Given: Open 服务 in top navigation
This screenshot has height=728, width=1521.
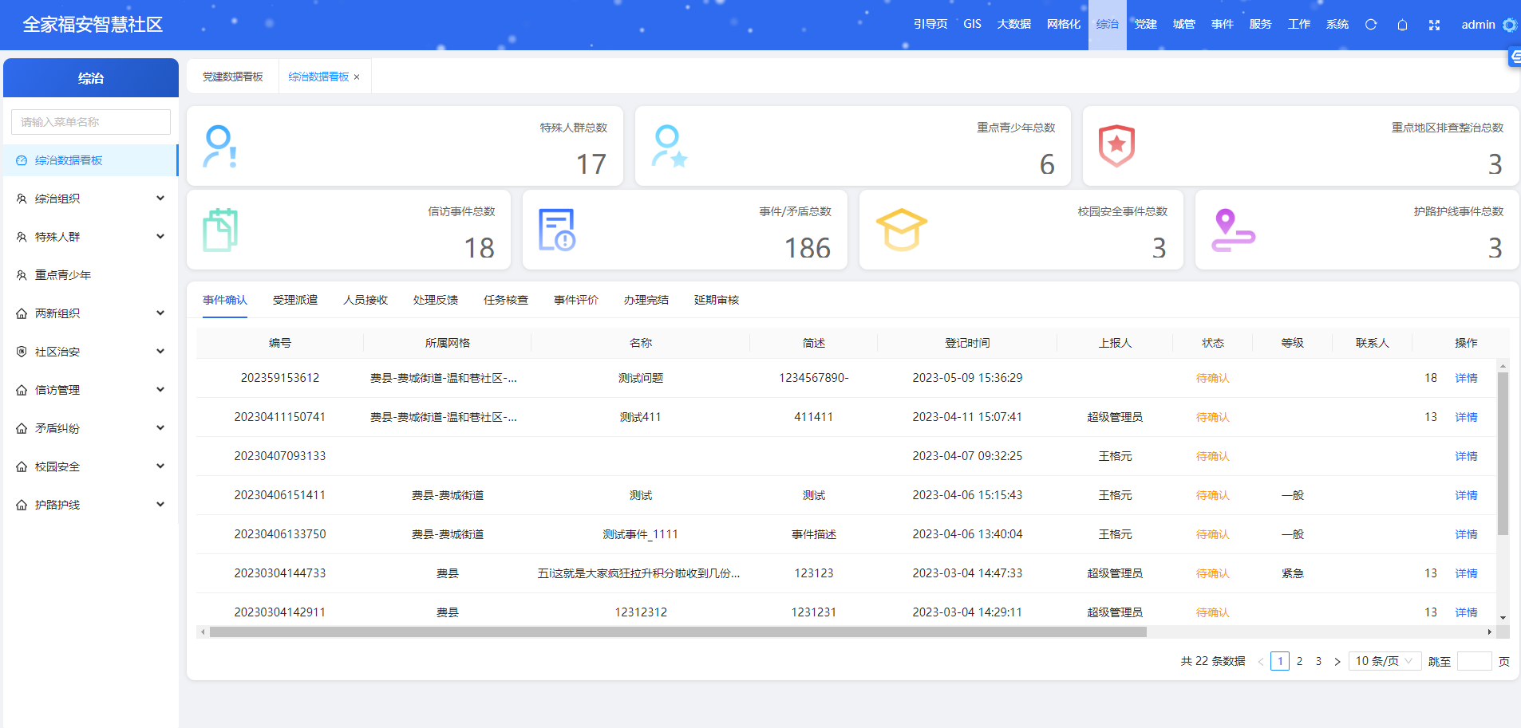Looking at the screenshot, I should pyautogui.click(x=1261, y=24).
